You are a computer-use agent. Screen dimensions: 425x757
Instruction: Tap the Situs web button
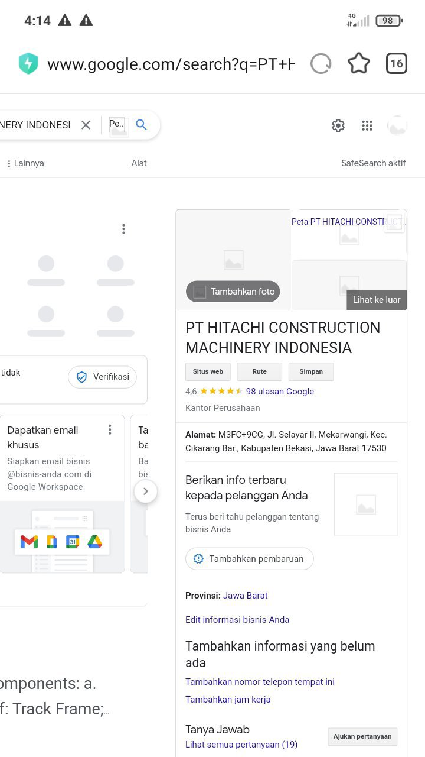click(x=208, y=371)
